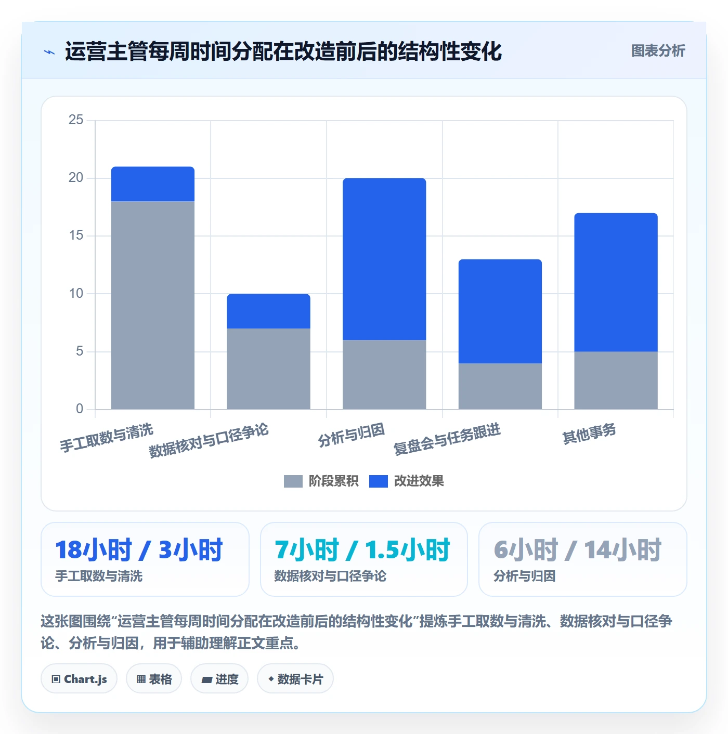Click the 改进效果 legend label
The image size is (728, 734).
tap(419, 481)
